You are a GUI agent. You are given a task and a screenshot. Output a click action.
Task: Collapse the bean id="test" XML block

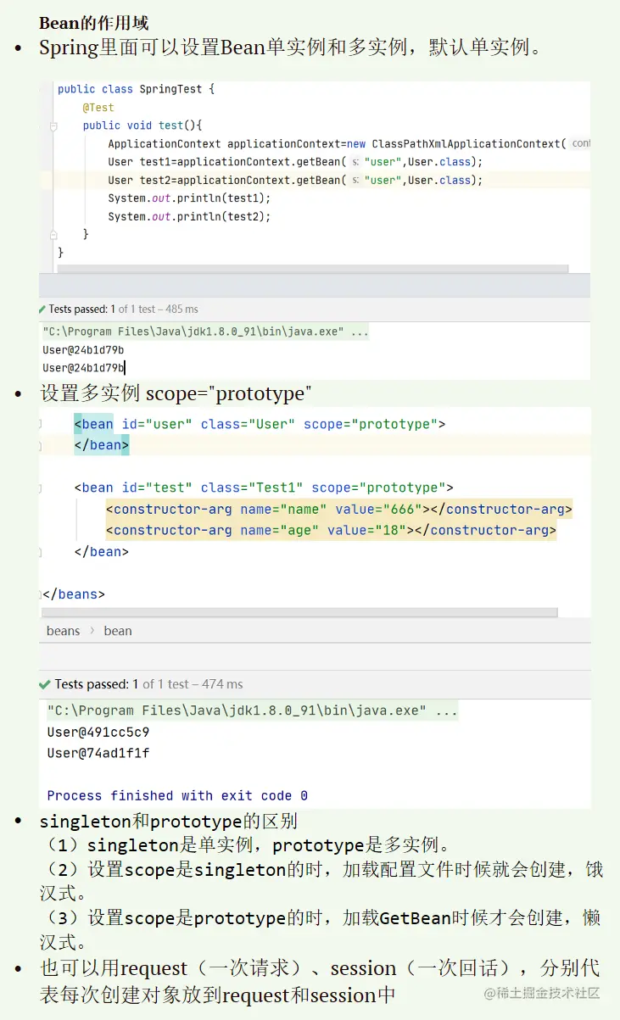point(41,488)
